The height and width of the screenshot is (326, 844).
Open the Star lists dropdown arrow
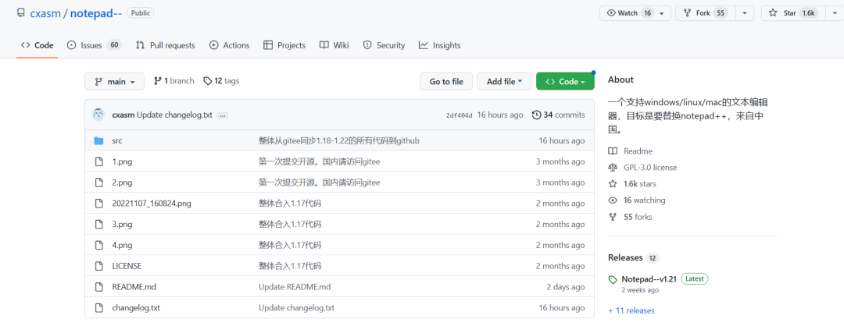pos(833,13)
